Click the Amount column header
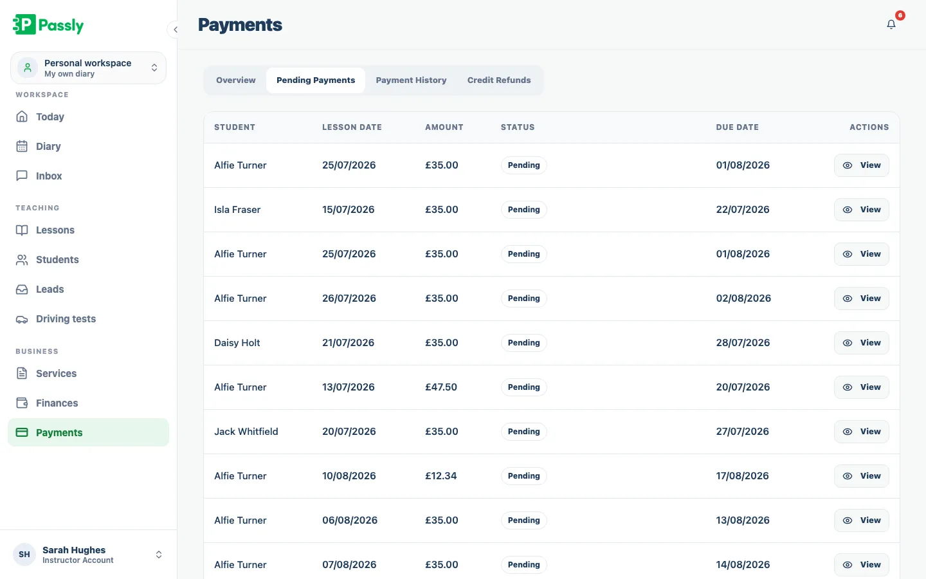This screenshot has width=926, height=579. click(444, 127)
